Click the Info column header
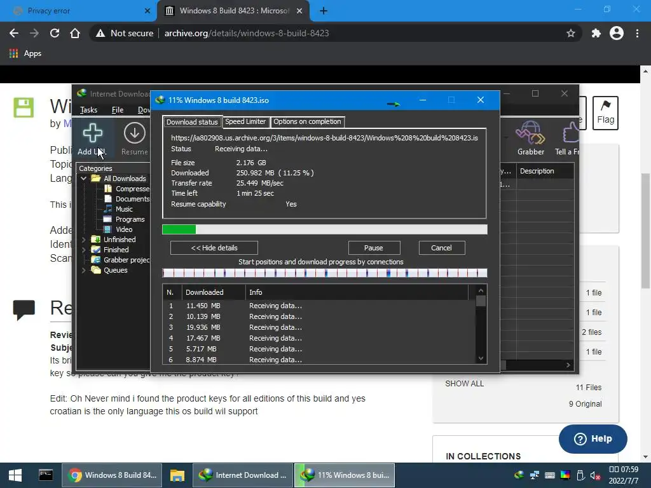This screenshot has height=488, width=651. click(x=357, y=292)
